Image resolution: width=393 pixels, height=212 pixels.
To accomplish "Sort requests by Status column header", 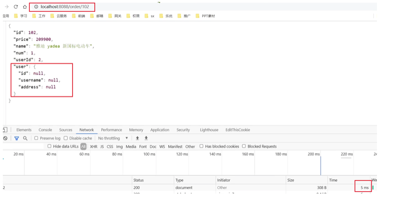I will [x=153, y=180].
